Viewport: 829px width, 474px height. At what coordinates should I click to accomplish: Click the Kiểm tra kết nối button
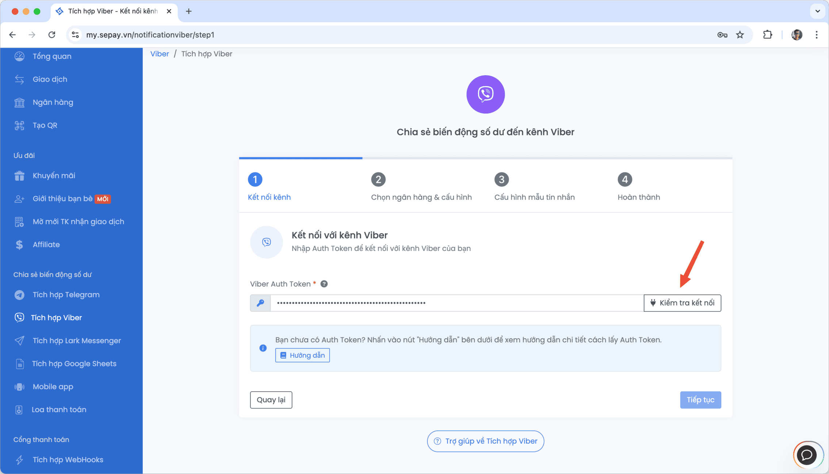point(682,303)
